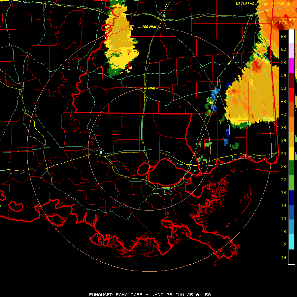
Task: Click the '34' legend value
Action: [x=283, y=140]
